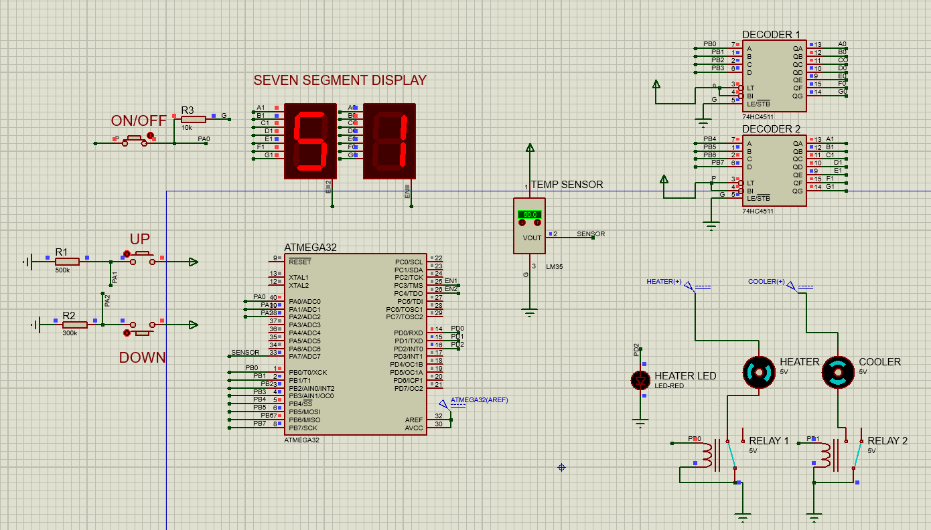Select the DECODER 1 74HC4511 chip

click(774, 76)
